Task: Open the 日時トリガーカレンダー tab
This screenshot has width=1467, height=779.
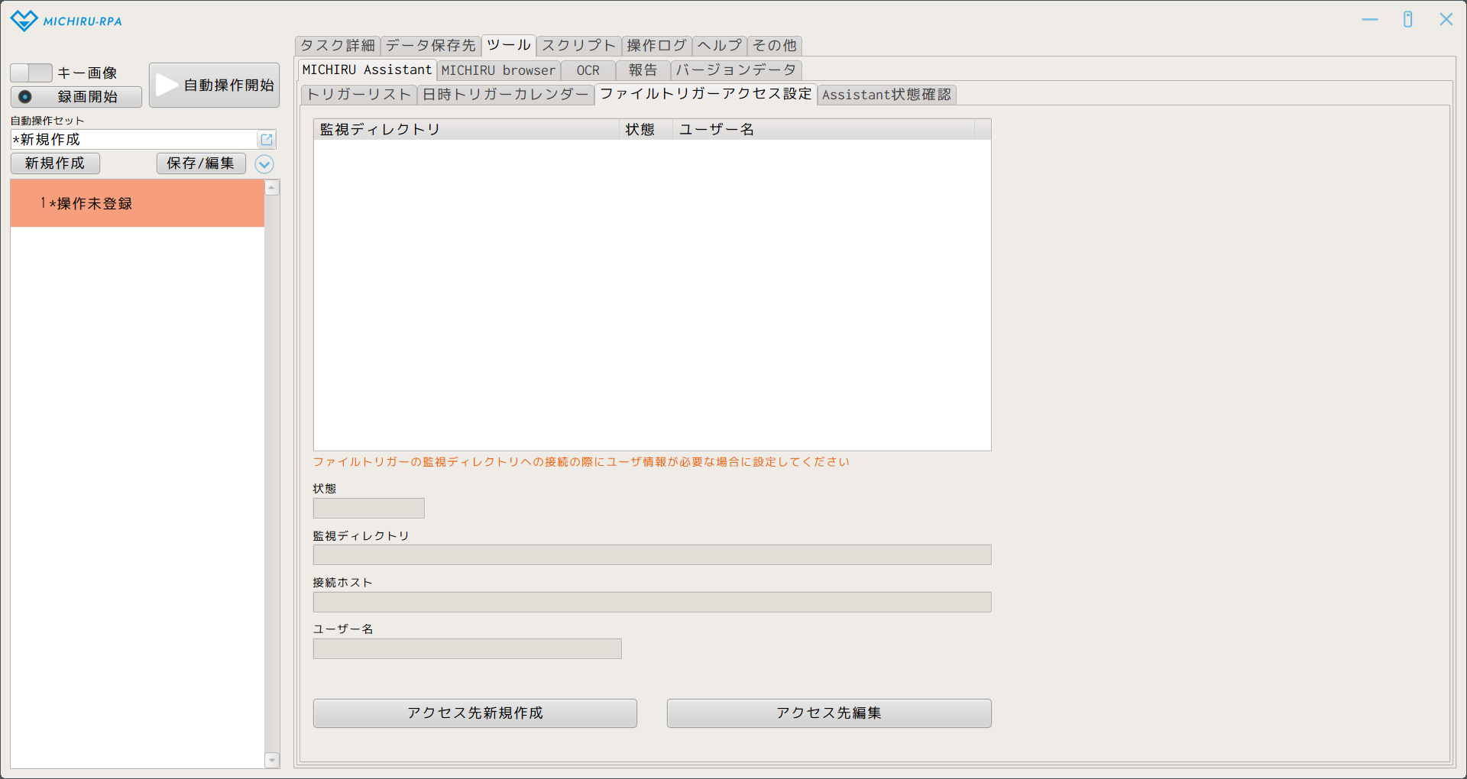Action: (505, 95)
